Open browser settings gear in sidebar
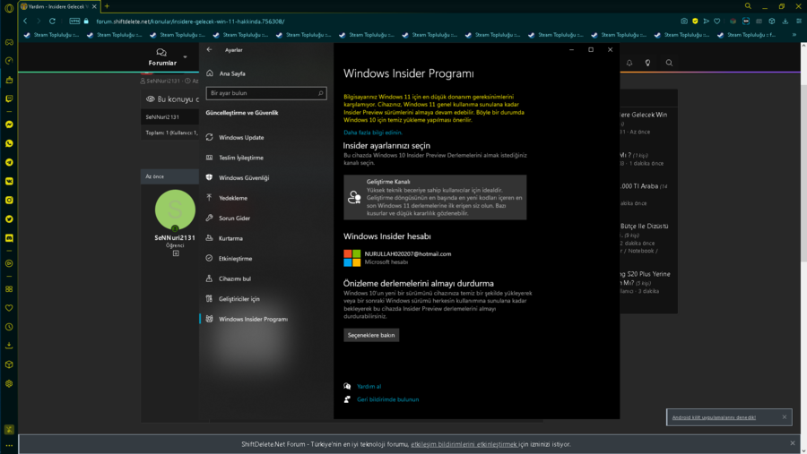Image resolution: width=807 pixels, height=454 pixels. pyautogui.click(x=9, y=383)
